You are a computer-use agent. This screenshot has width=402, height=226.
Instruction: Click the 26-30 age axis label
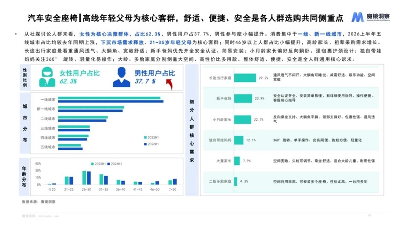click(x=86, y=190)
